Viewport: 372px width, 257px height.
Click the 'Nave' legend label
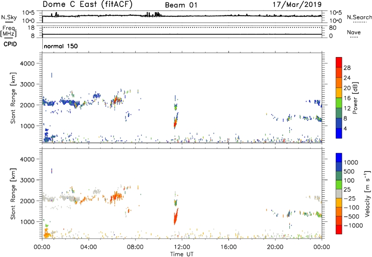[354, 32]
